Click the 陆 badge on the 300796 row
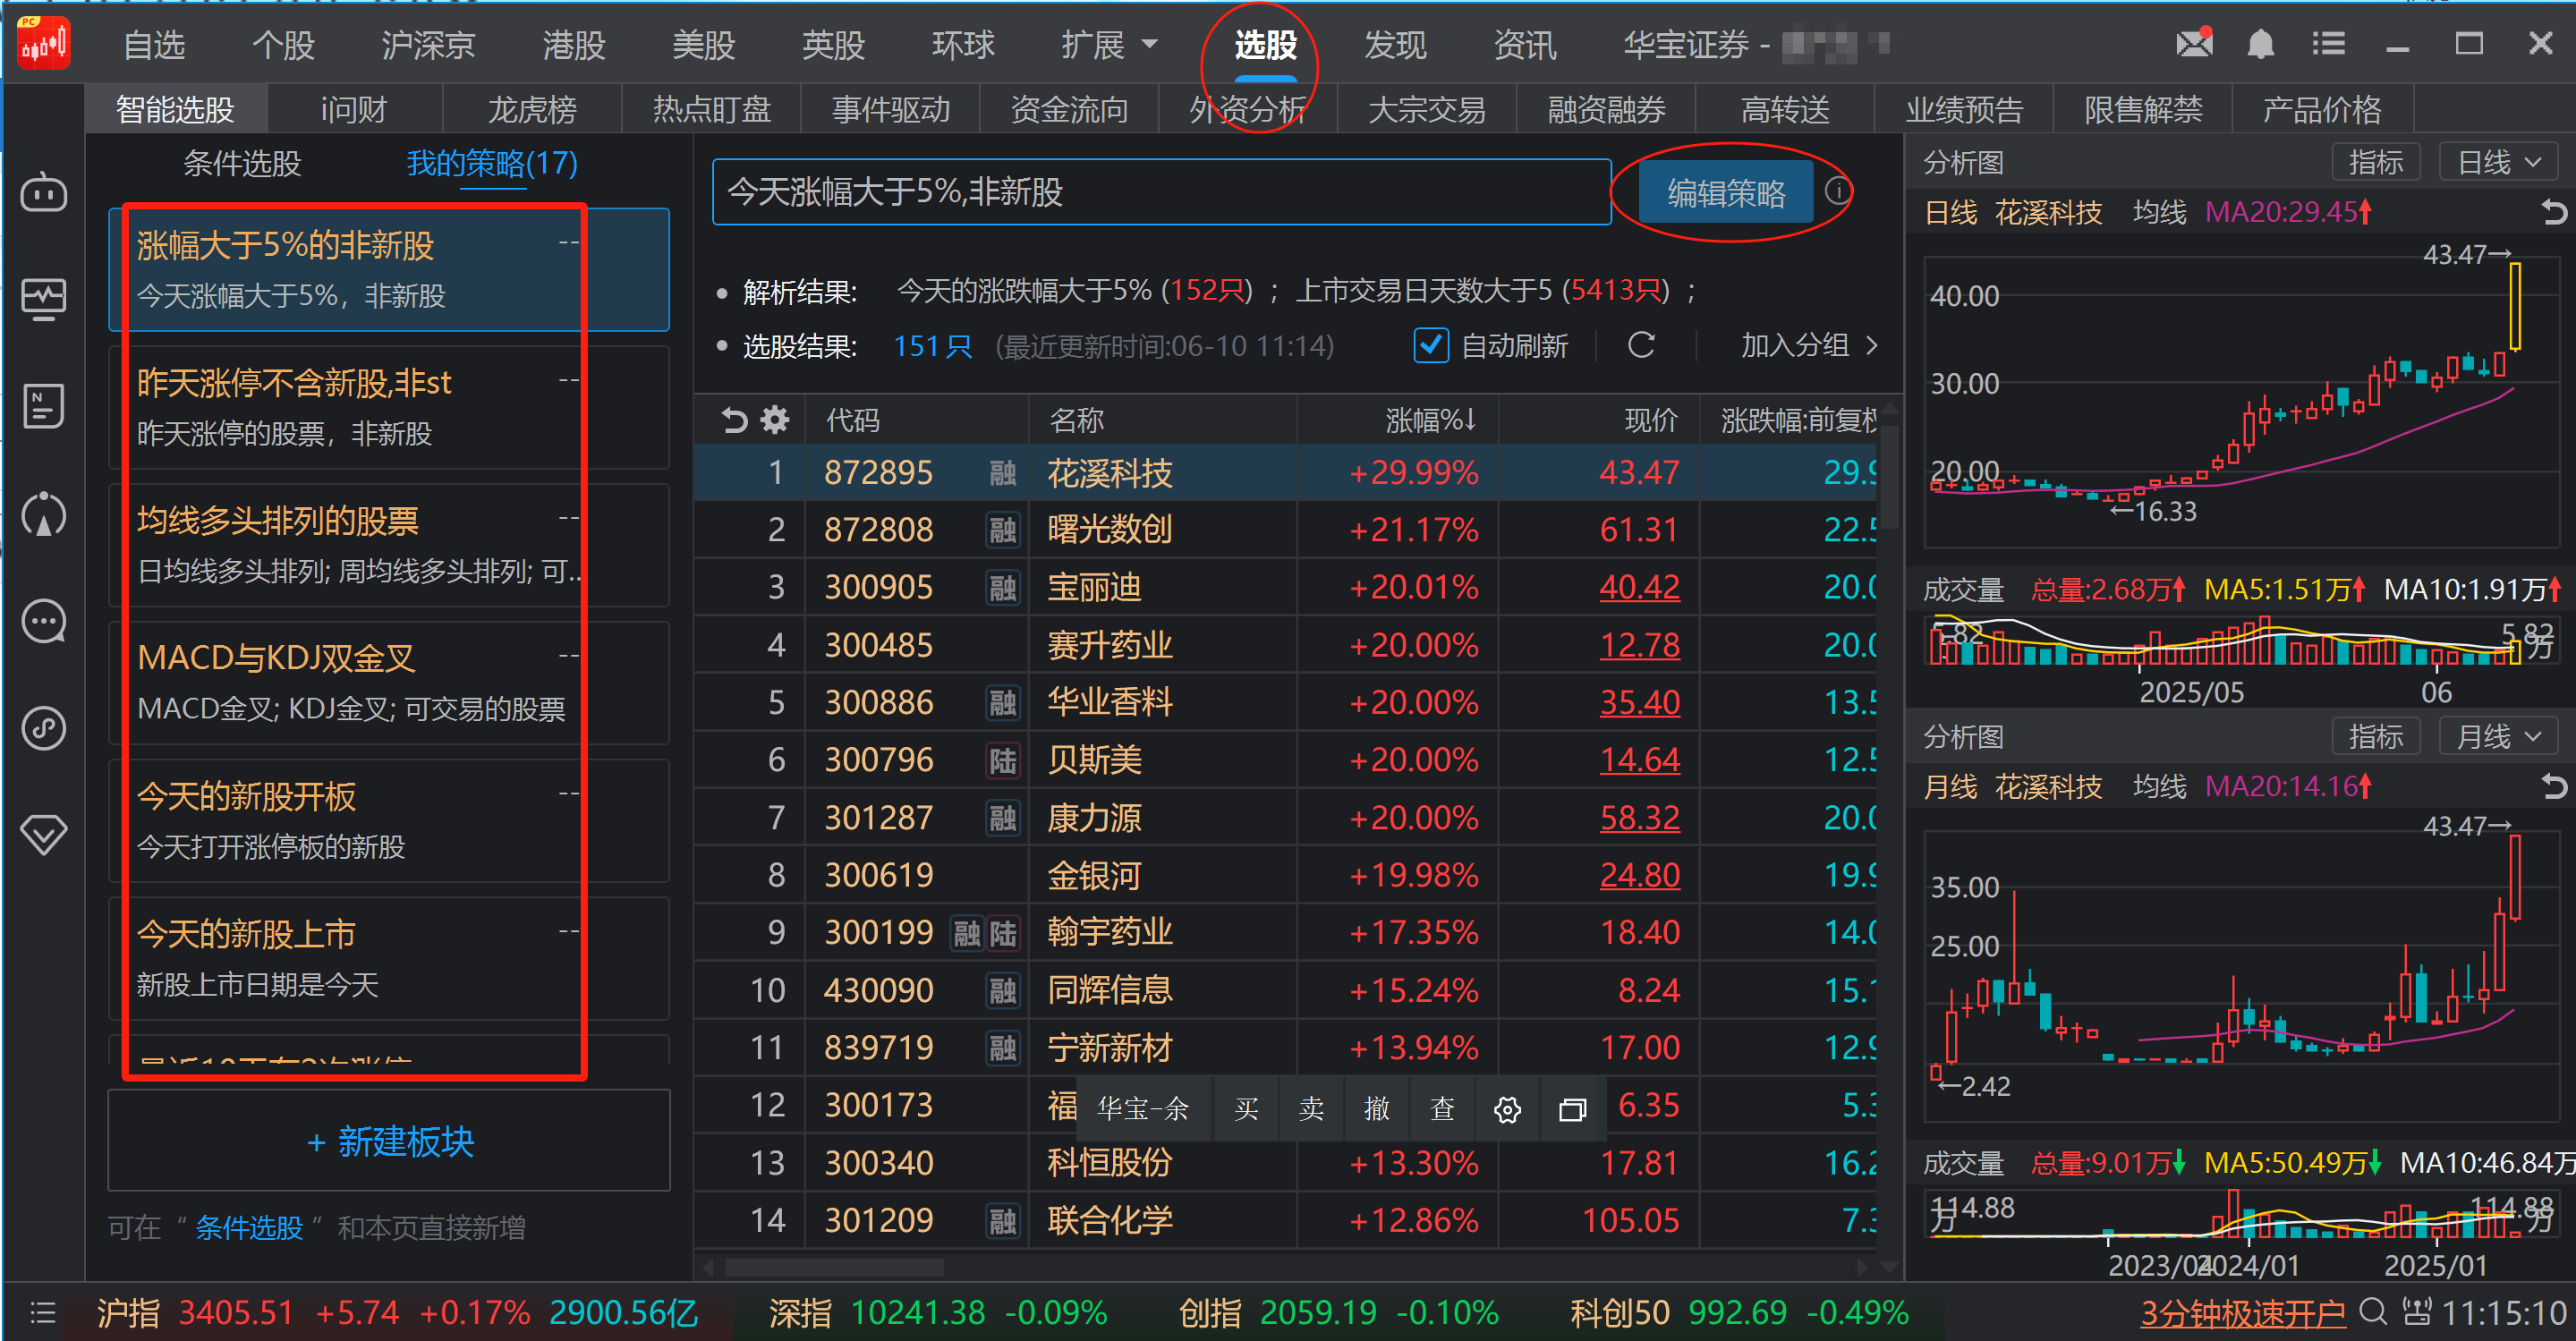 (1002, 760)
